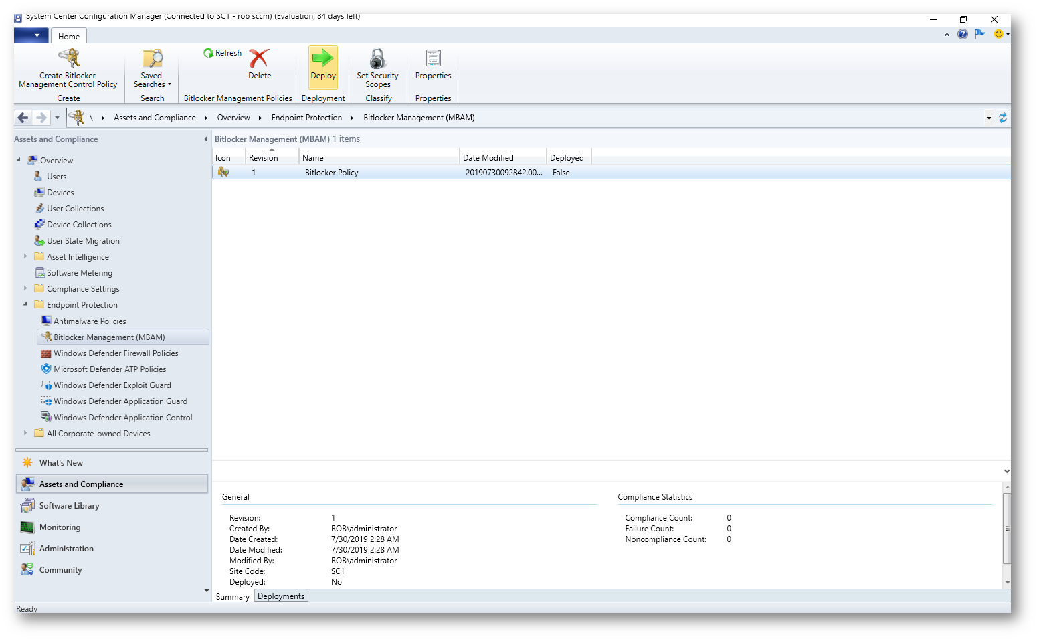Click the Create Bitlocker Management Control Policy icon

point(68,59)
